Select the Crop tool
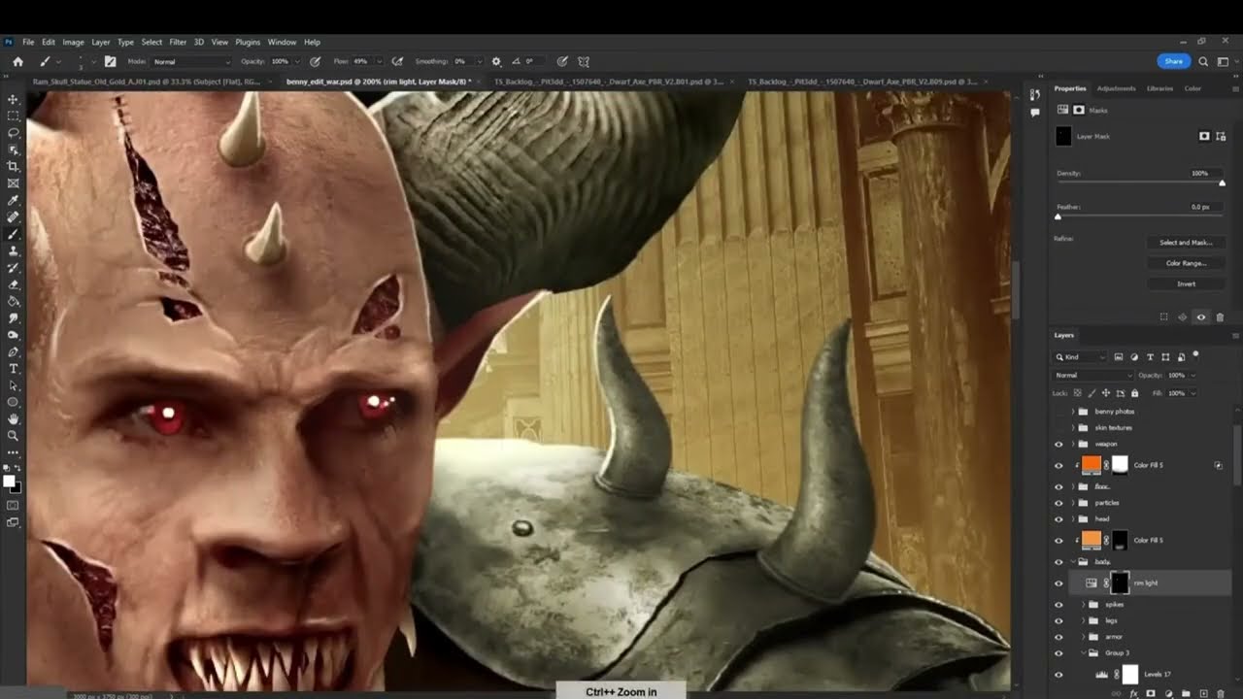 tap(13, 166)
